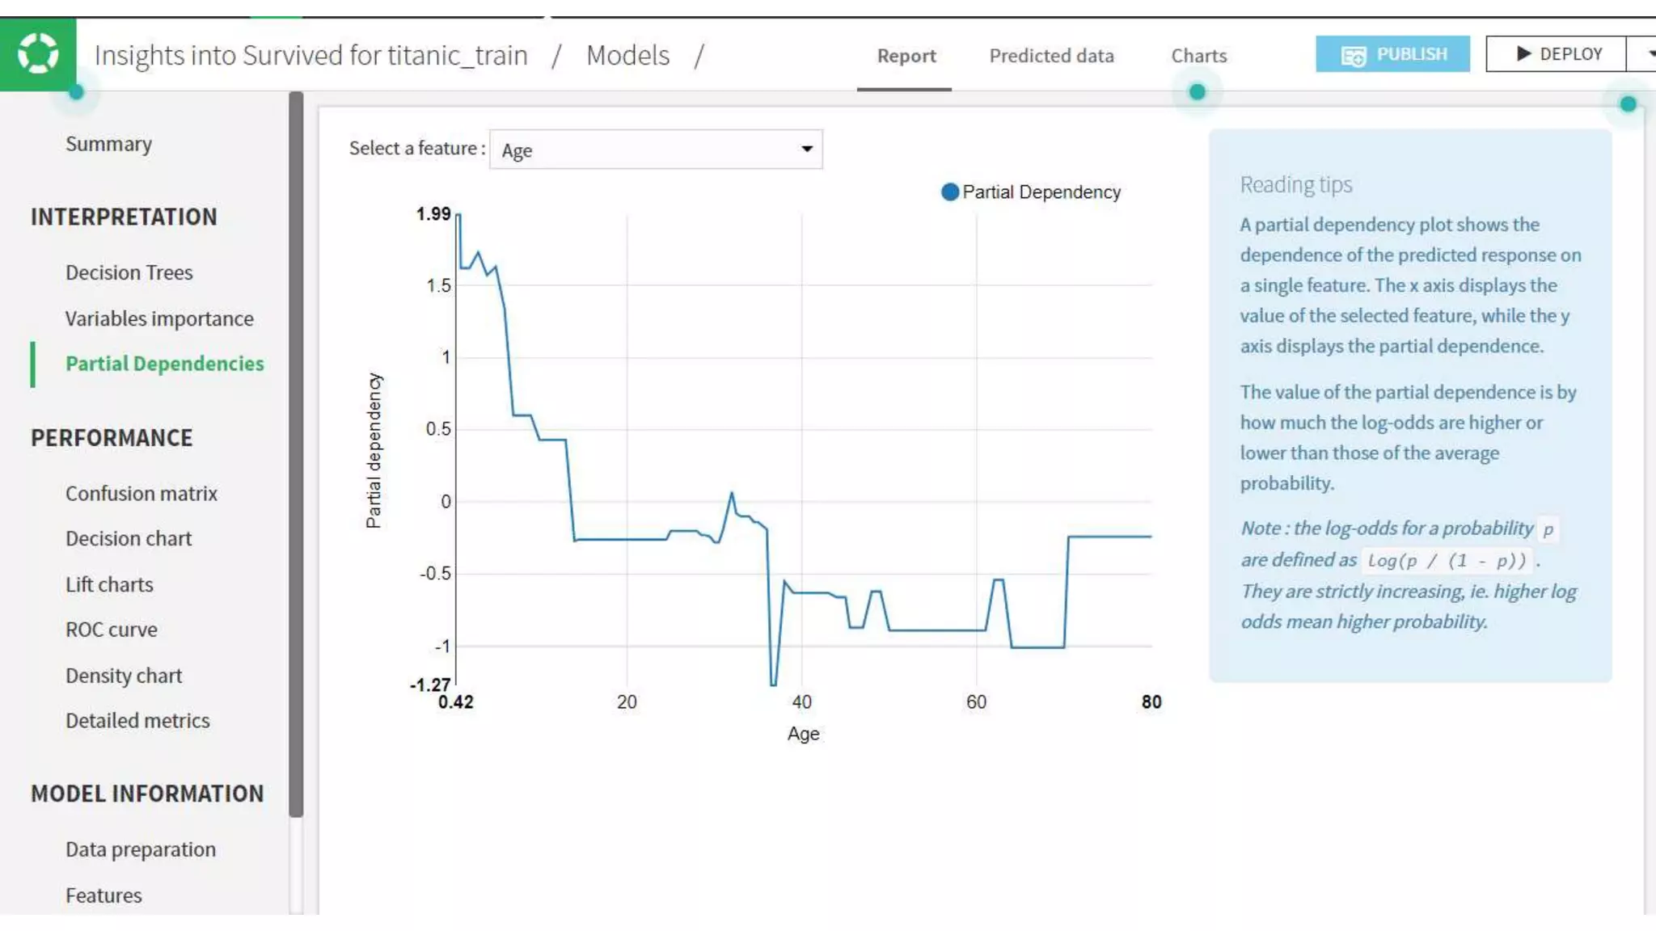Open the Confusion matrix page
Image resolution: width=1656 pixels, height=931 pixels.
coord(141,493)
